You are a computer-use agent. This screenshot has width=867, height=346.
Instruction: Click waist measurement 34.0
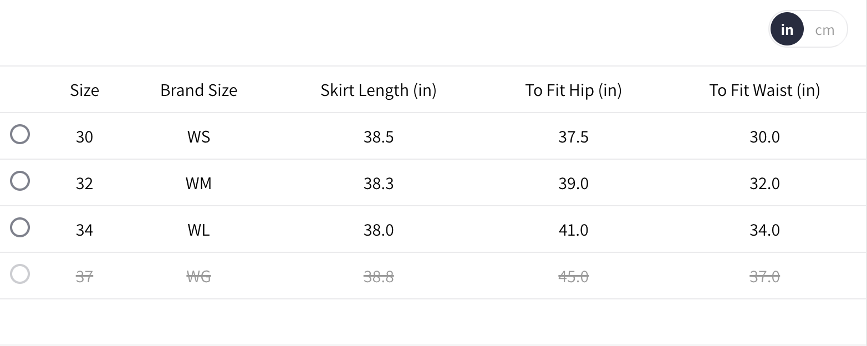coord(764,230)
